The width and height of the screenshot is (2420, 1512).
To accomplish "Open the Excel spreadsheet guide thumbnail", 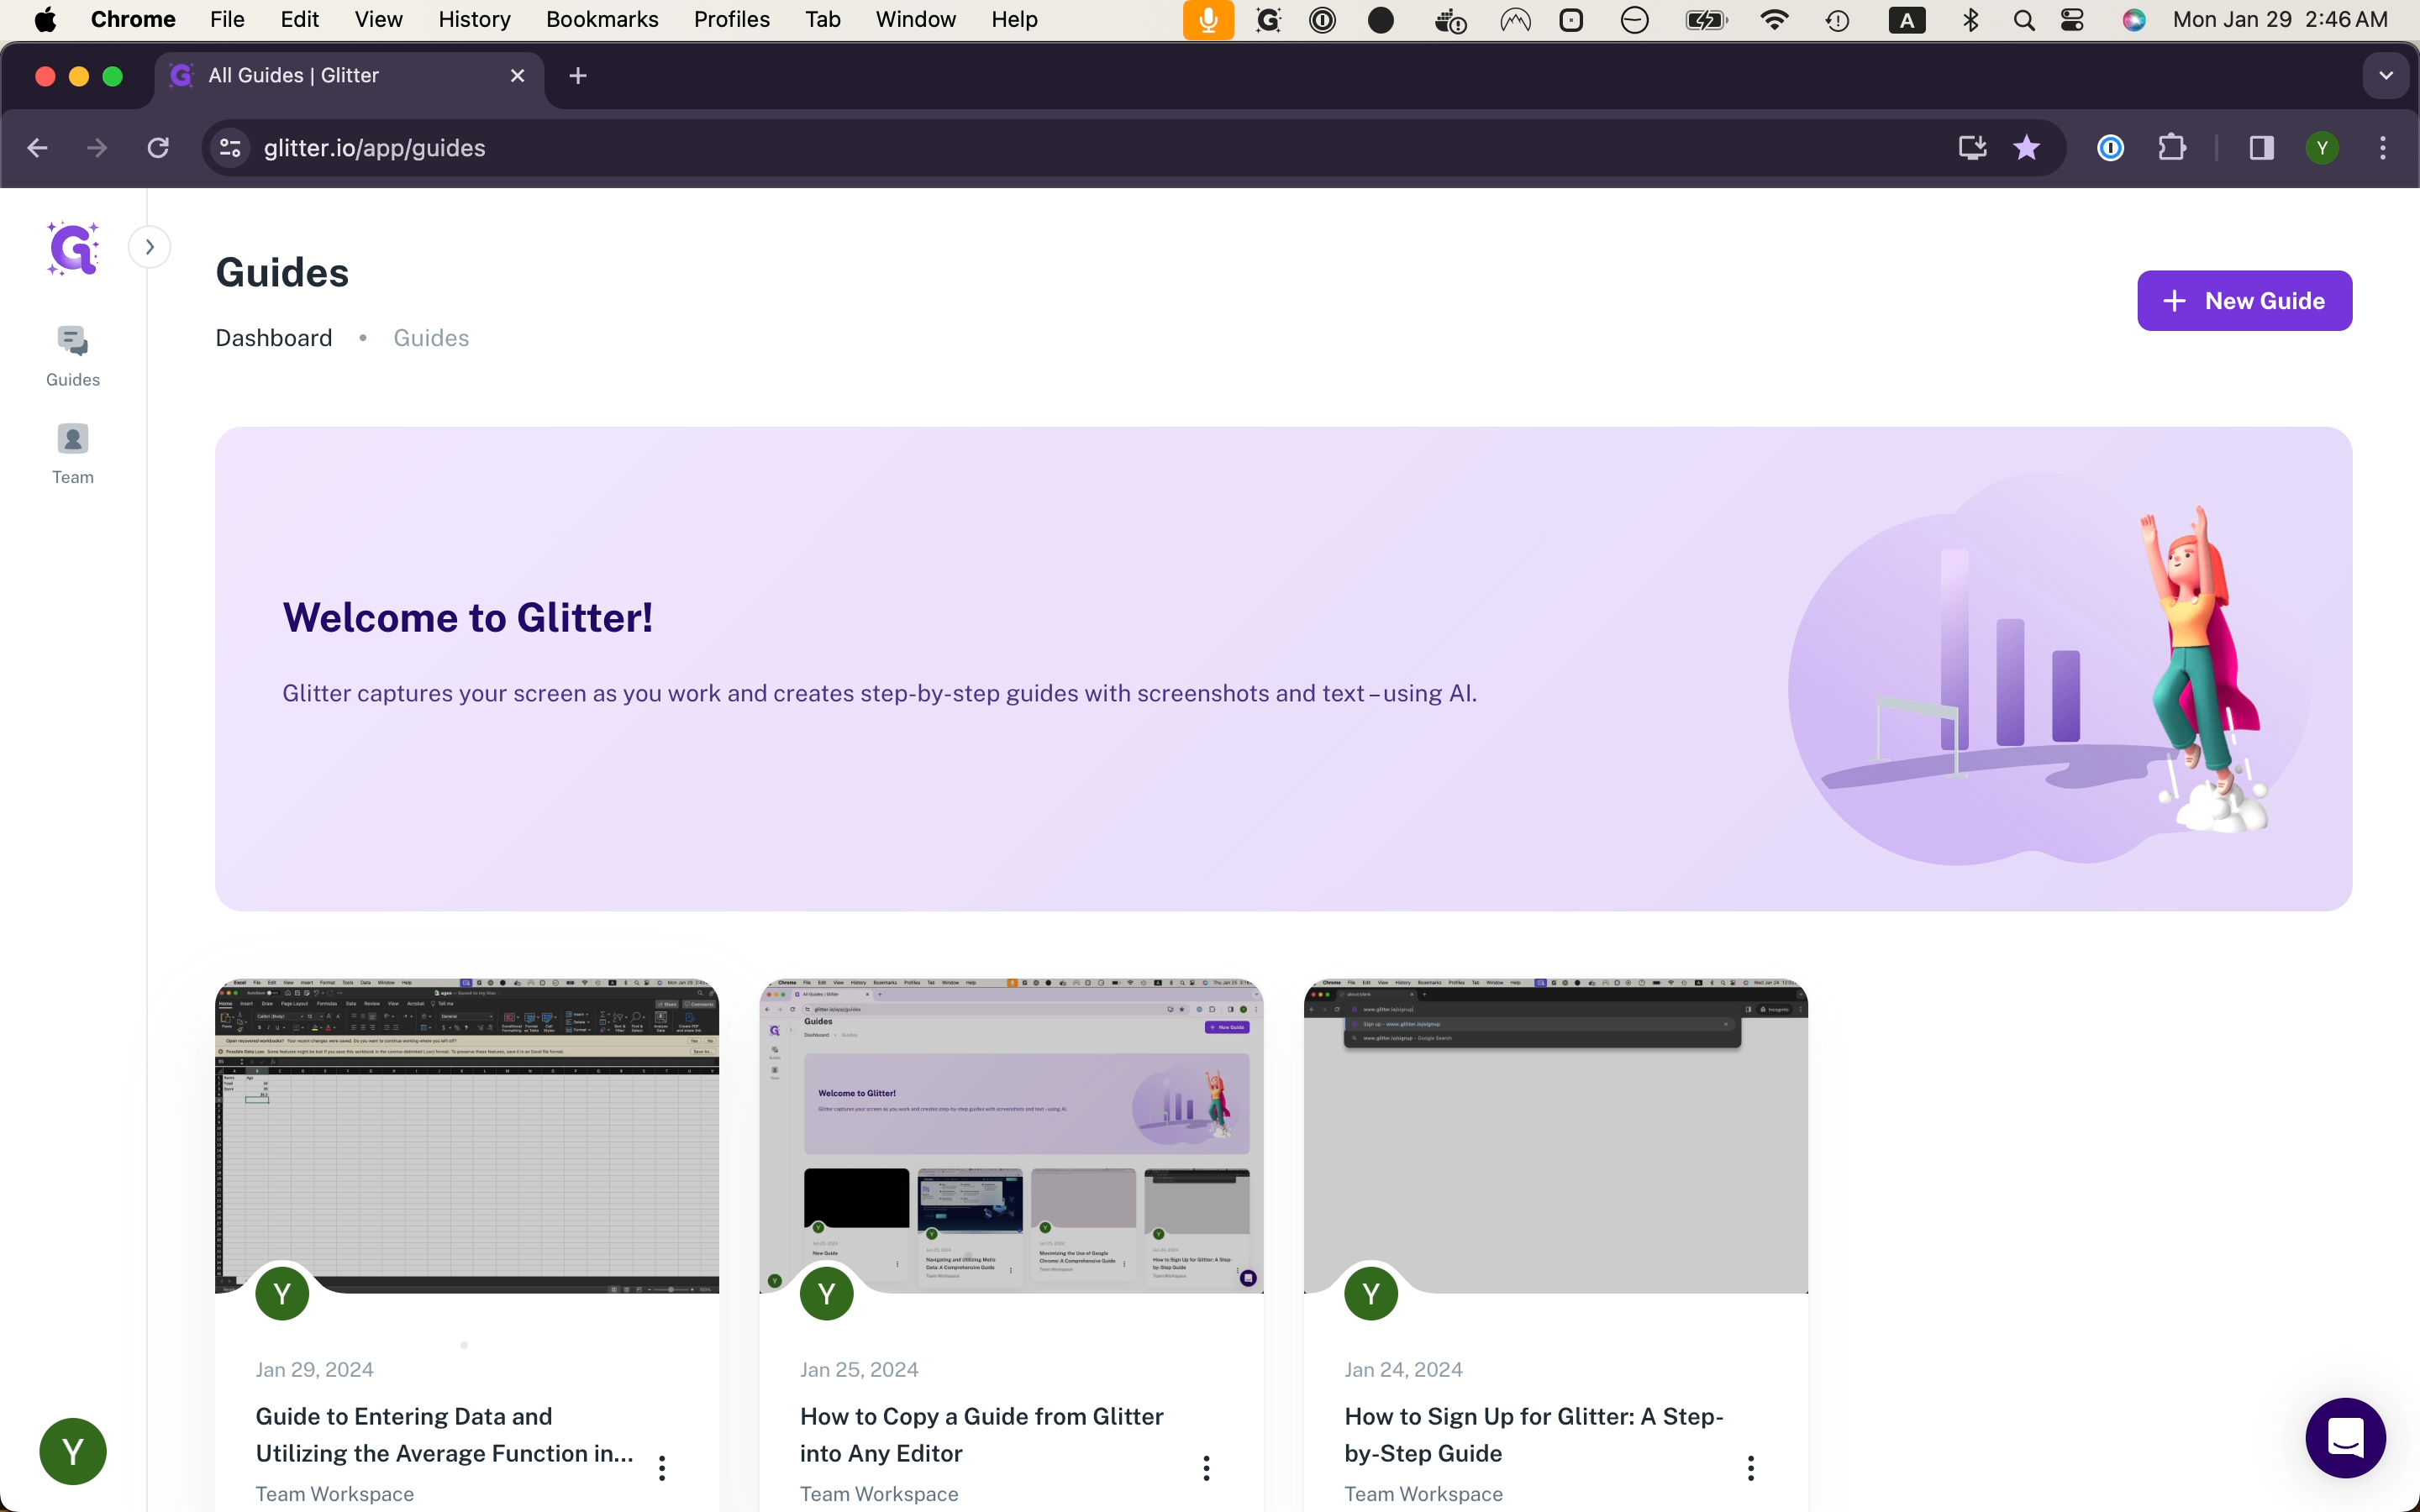I will 467,1135.
